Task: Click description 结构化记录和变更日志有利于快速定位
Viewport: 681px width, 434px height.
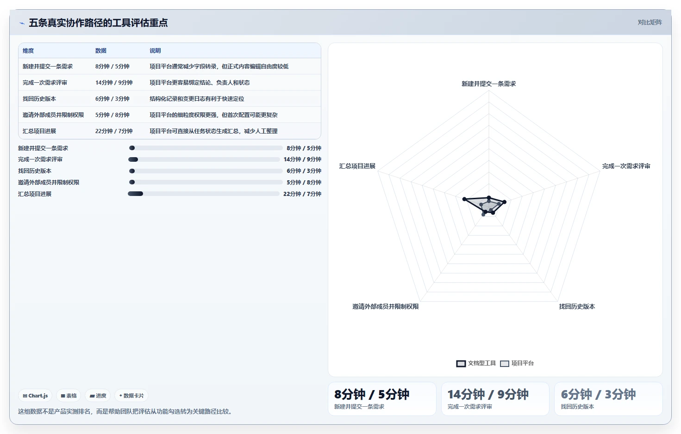Action: coord(197,99)
